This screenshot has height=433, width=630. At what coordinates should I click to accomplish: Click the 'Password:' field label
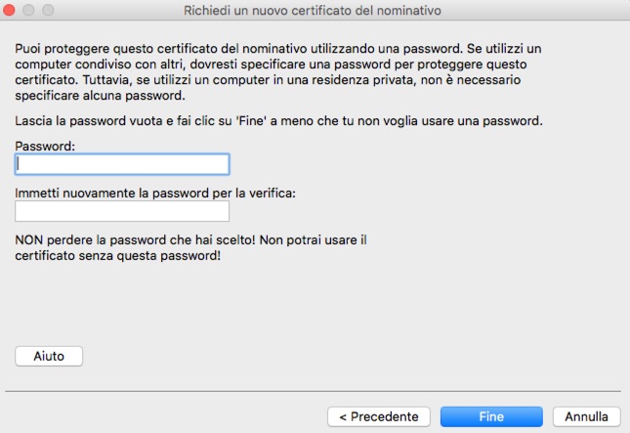point(46,146)
